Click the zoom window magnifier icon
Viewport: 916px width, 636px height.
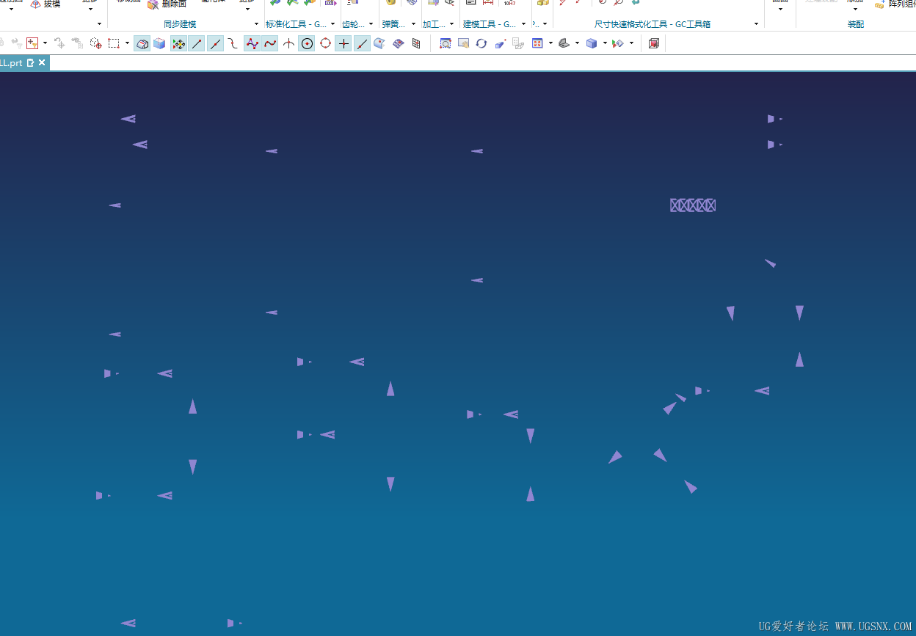pos(446,43)
